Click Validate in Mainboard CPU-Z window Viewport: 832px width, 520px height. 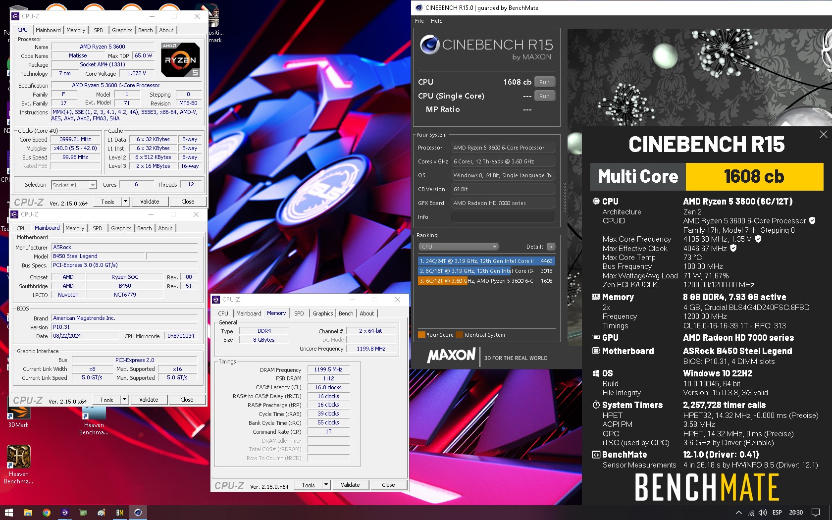coord(149,400)
